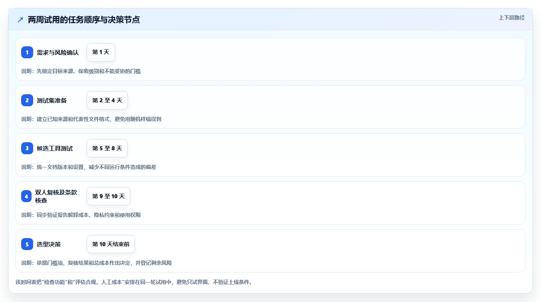
Task: Click the step name 双人复核及条款核查
Action: point(56,196)
